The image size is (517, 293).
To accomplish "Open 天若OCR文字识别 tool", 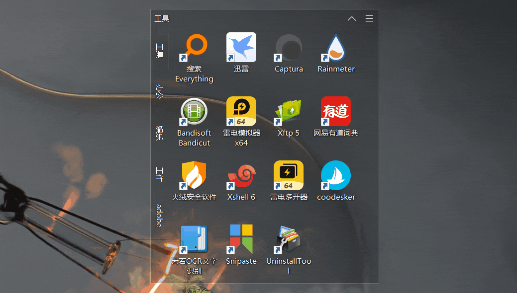I will tap(194, 239).
